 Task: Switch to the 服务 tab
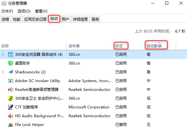click(x=95, y=19)
